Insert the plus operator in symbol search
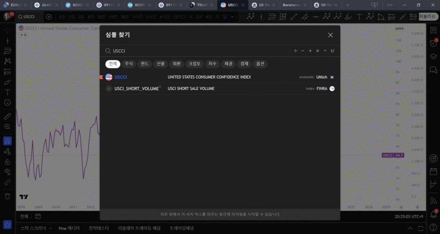The width and height of the screenshot is (440, 234). pyautogui.click(x=310, y=51)
